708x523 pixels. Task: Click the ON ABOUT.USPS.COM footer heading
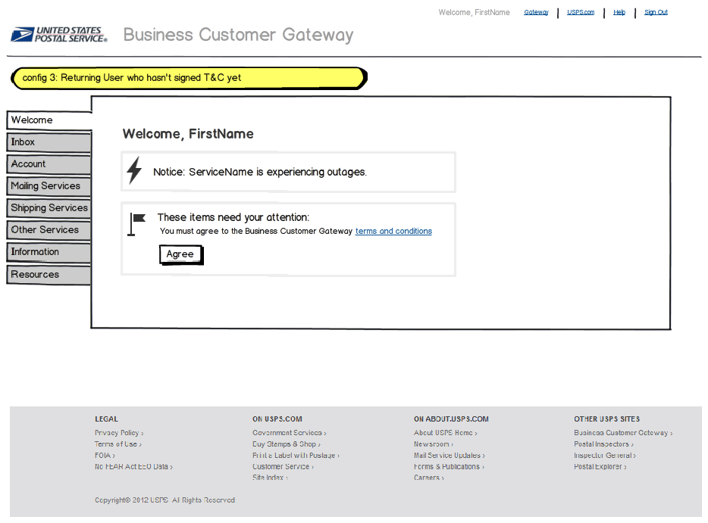[x=451, y=419]
